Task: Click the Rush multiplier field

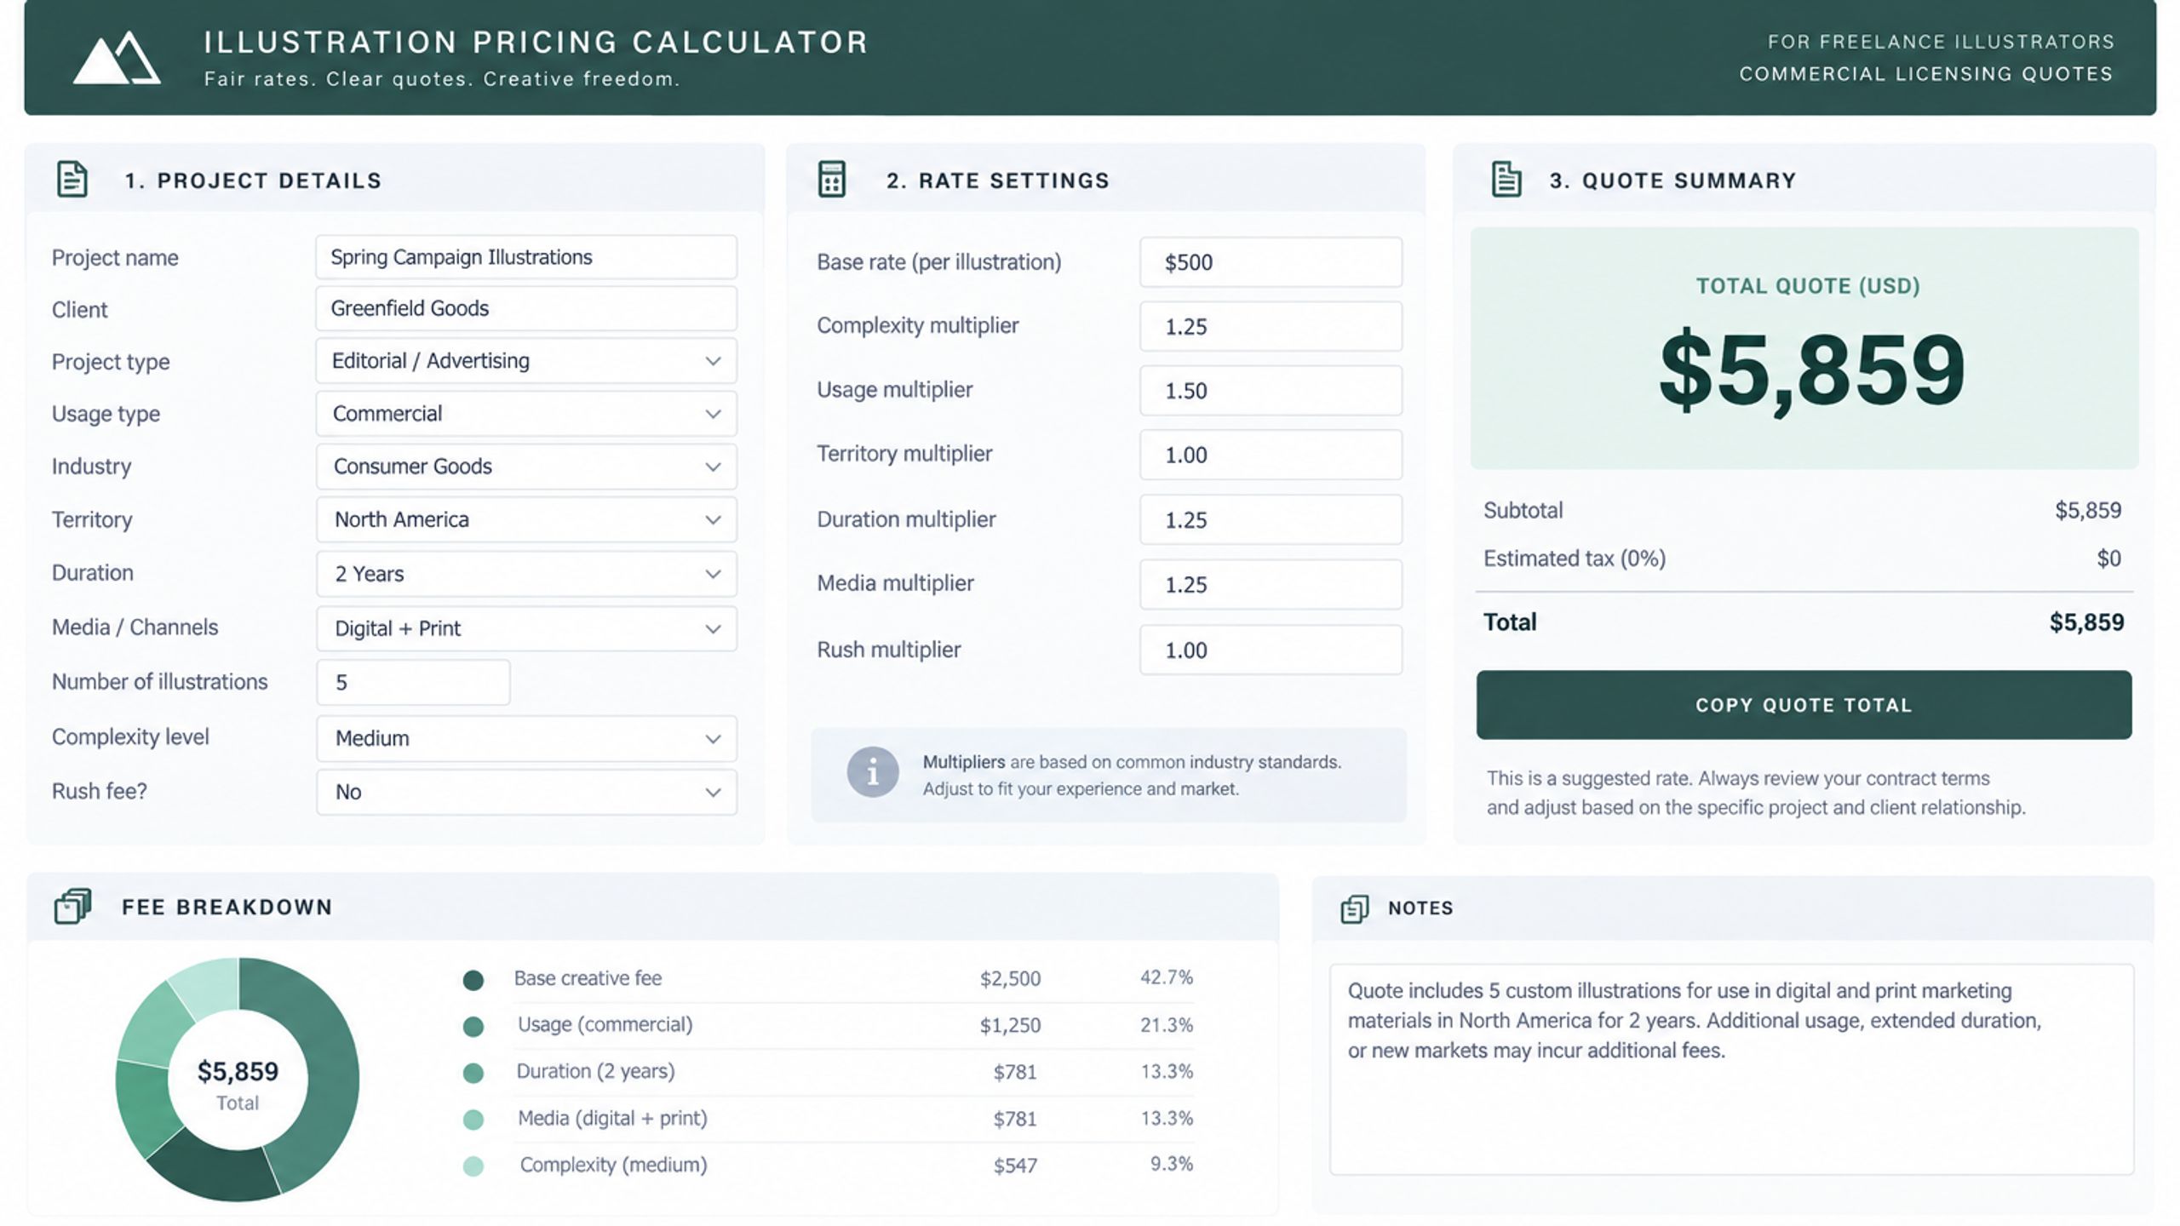Action: (1271, 650)
